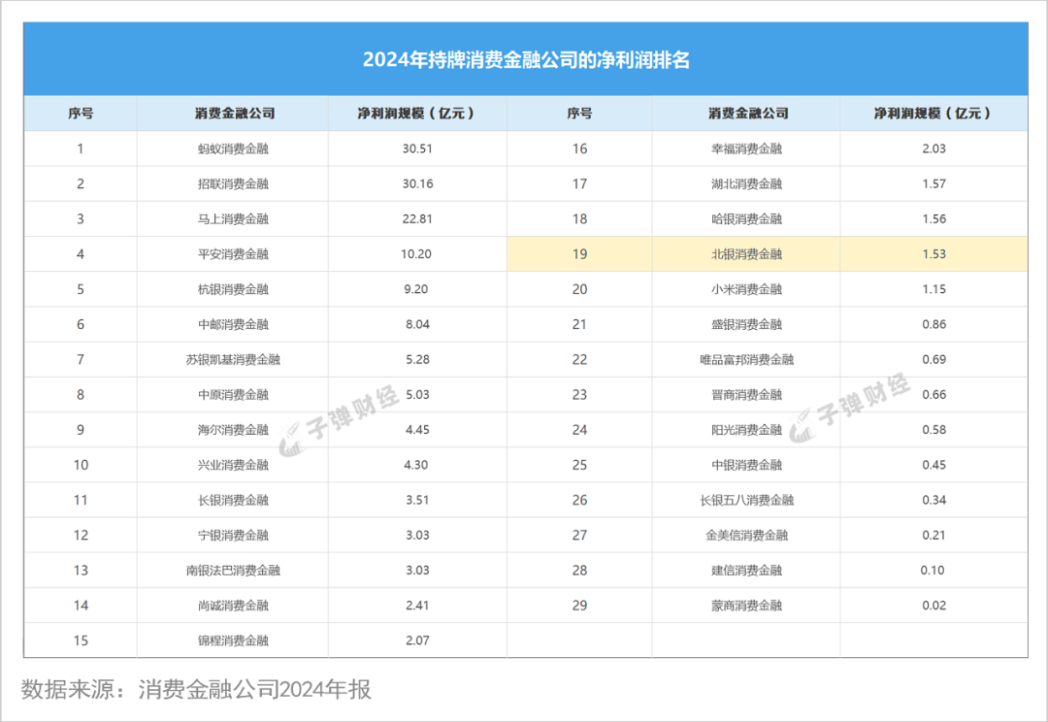Image resolution: width=1048 pixels, height=722 pixels.
Task: Click the profit value 1.57
Action: 933,183
